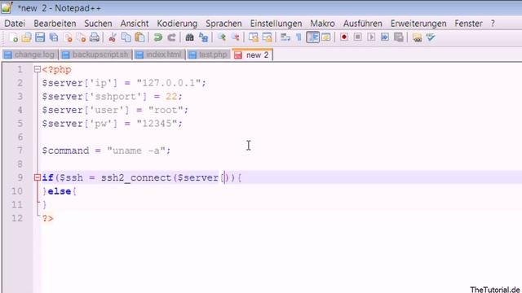The width and height of the screenshot is (522, 293).
Task: Click the sshport value 22
Action: 171,96
